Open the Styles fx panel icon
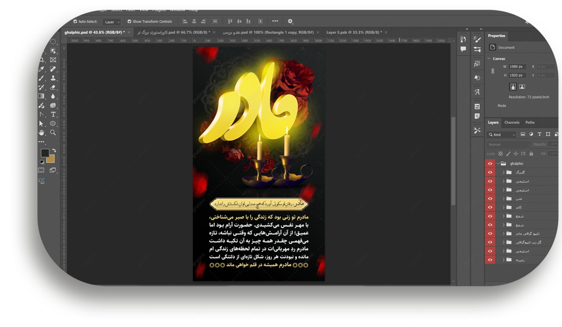Image resolution: width=562 pixels, height=327 pixels. (477, 64)
